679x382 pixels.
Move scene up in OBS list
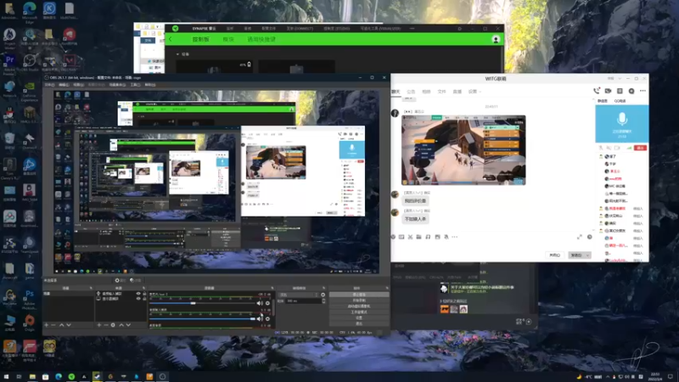[61, 325]
